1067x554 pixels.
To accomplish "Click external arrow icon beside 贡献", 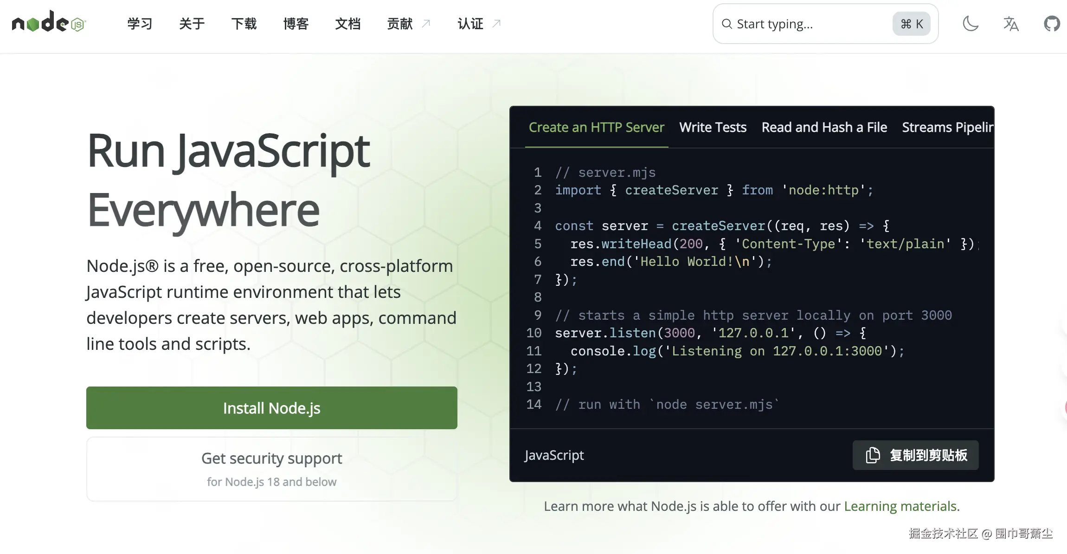I will (x=426, y=24).
